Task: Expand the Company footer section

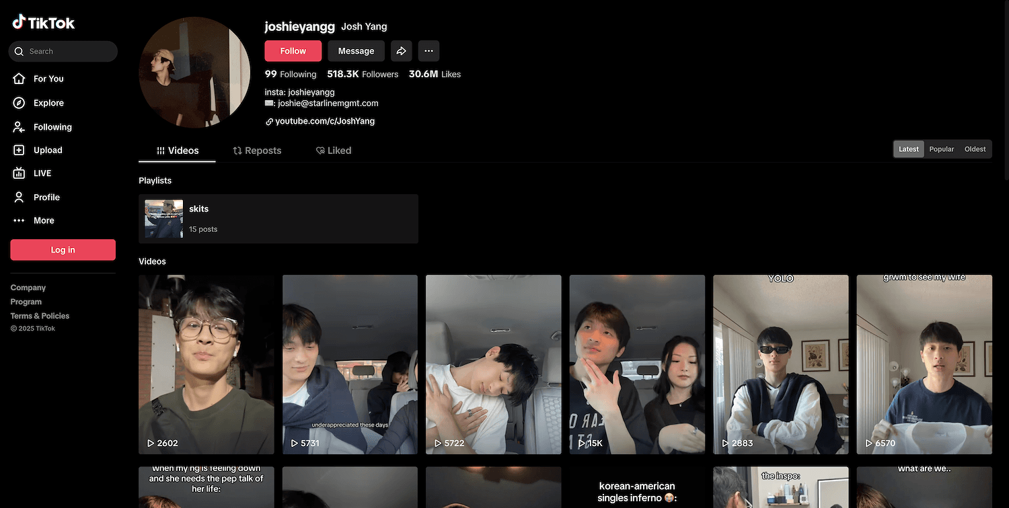Action: pos(28,288)
